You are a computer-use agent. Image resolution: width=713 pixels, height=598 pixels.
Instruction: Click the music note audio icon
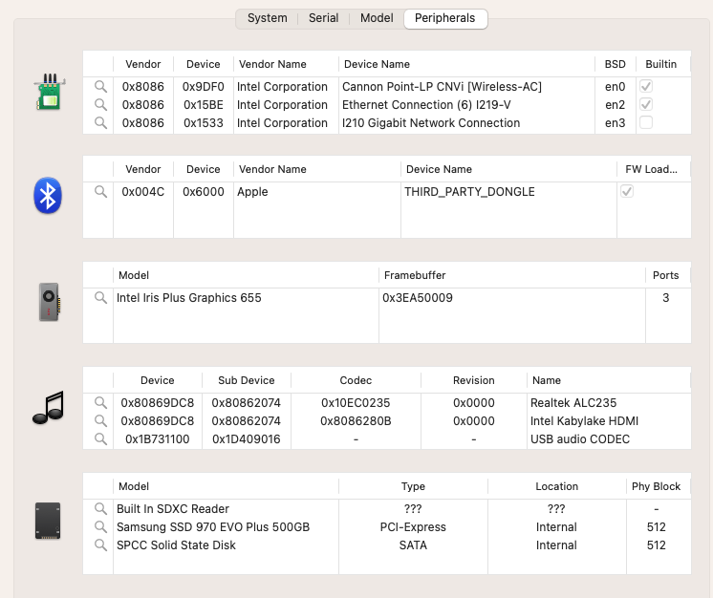(48, 408)
